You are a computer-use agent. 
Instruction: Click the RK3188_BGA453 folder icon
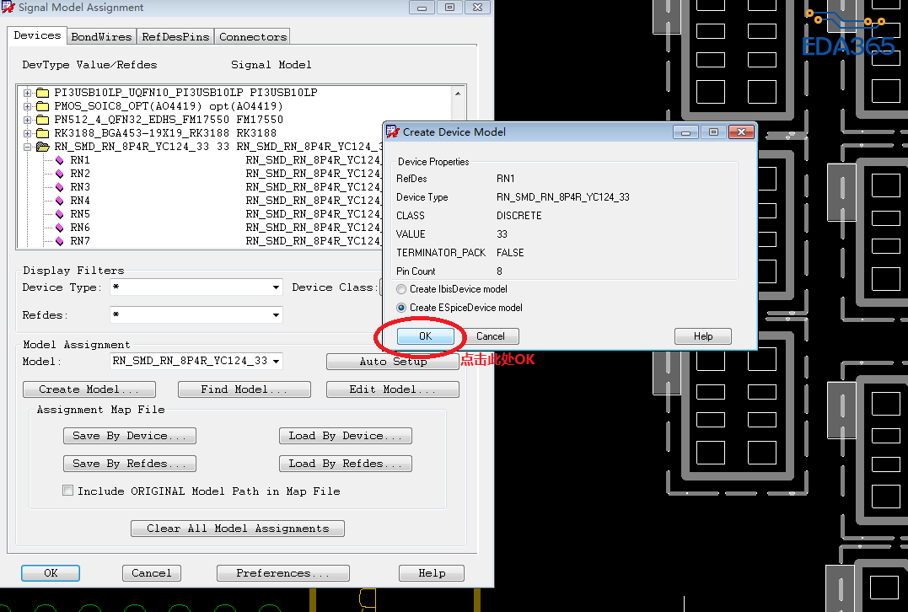[42, 133]
